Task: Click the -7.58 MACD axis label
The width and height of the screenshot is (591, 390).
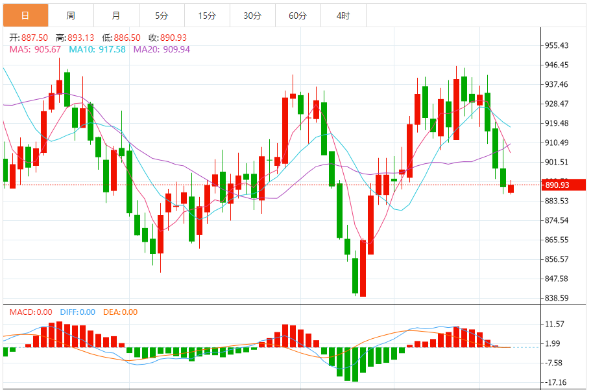Action: coord(553,363)
